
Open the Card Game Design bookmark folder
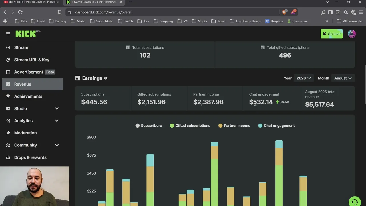245,21
